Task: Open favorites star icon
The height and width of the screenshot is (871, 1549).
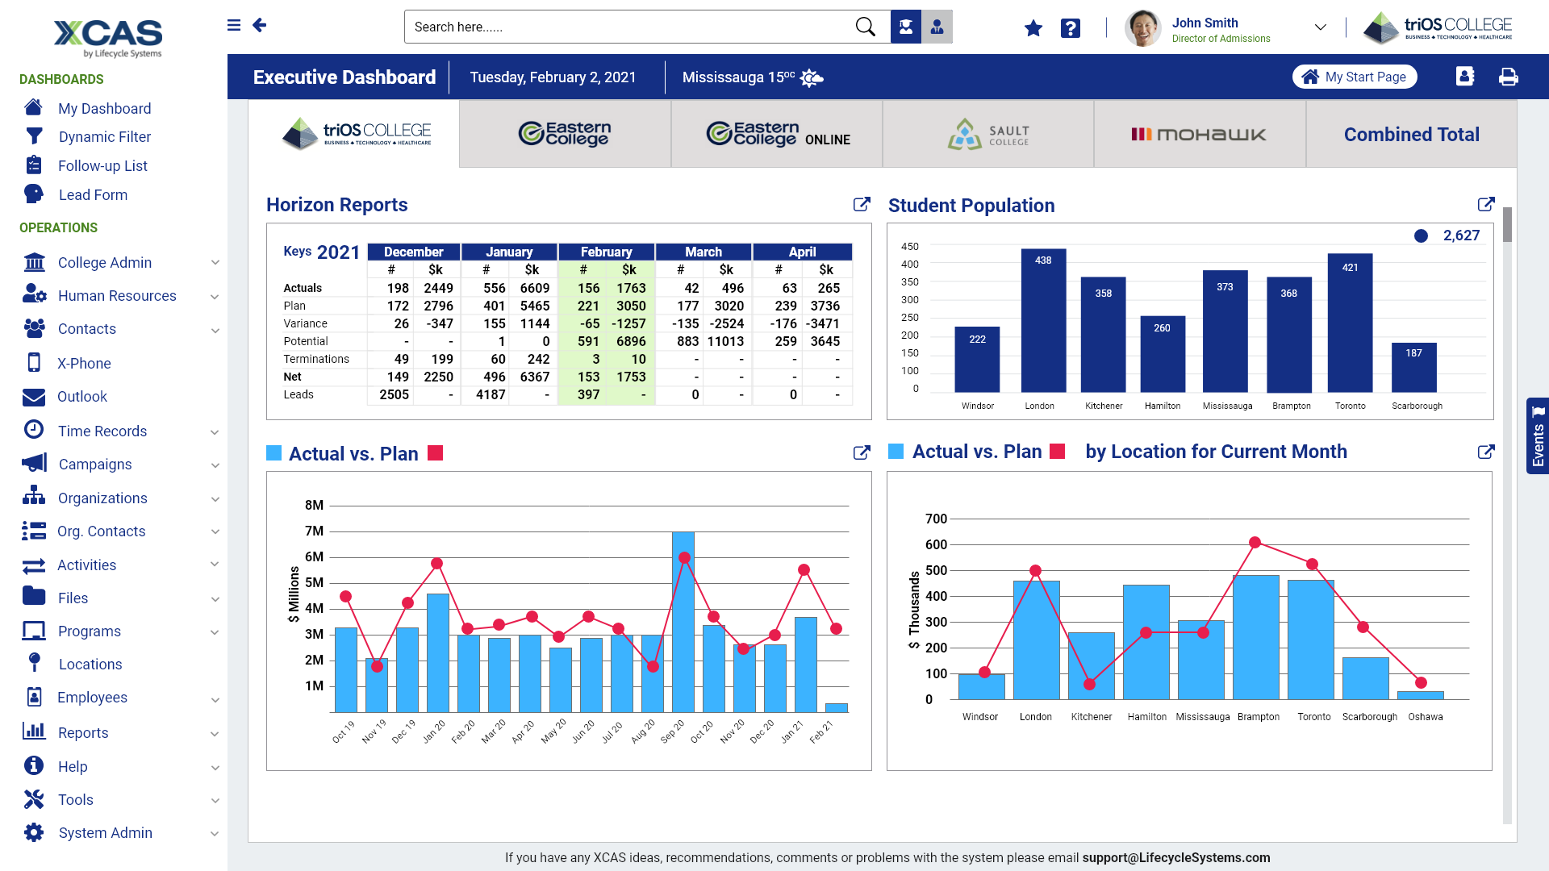Action: pyautogui.click(x=1033, y=29)
